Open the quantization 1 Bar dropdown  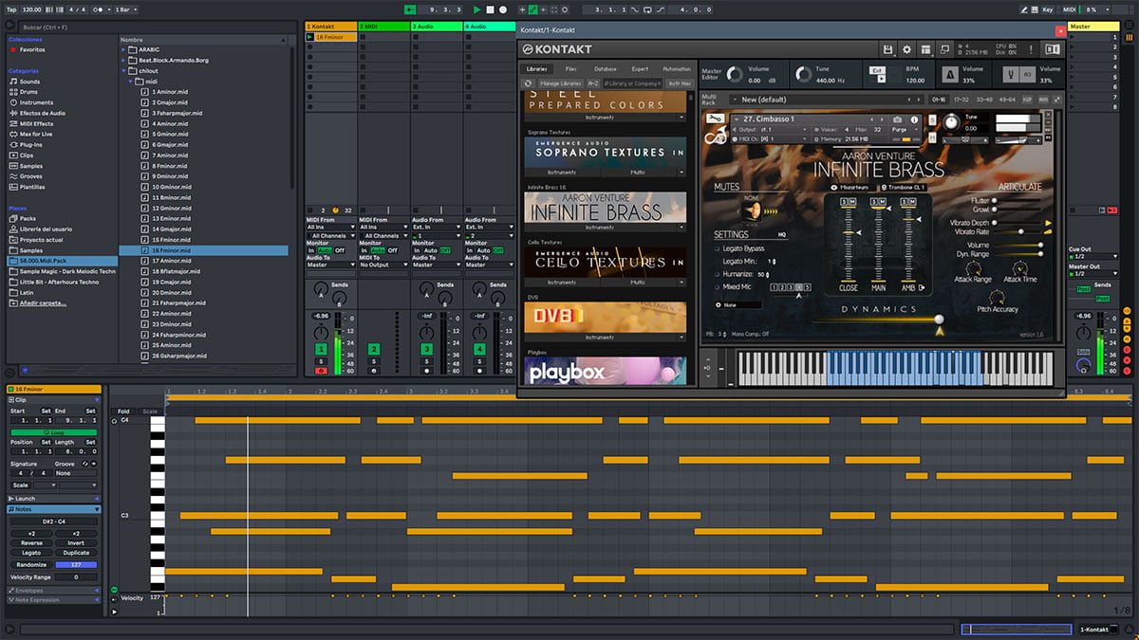[x=126, y=9]
